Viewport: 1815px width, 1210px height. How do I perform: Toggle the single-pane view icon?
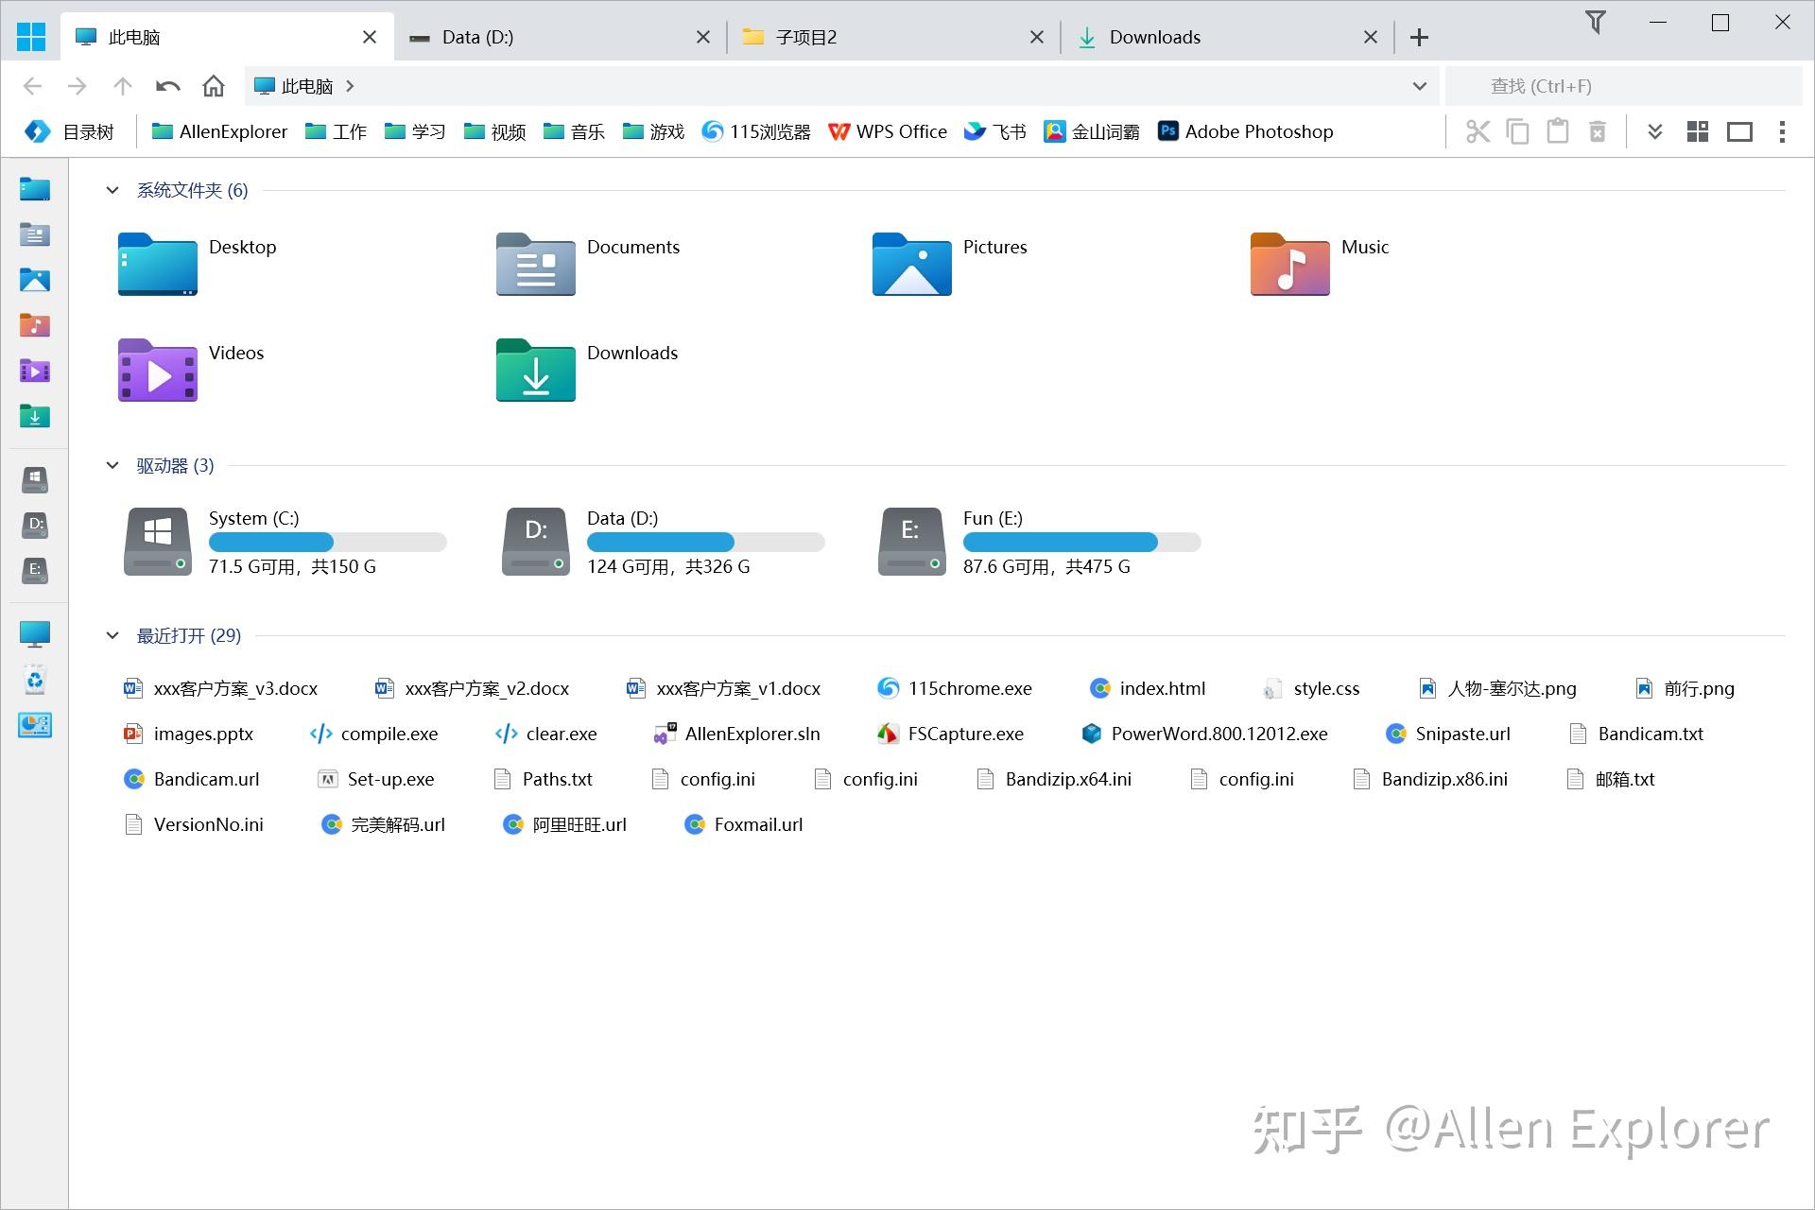[1740, 131]
